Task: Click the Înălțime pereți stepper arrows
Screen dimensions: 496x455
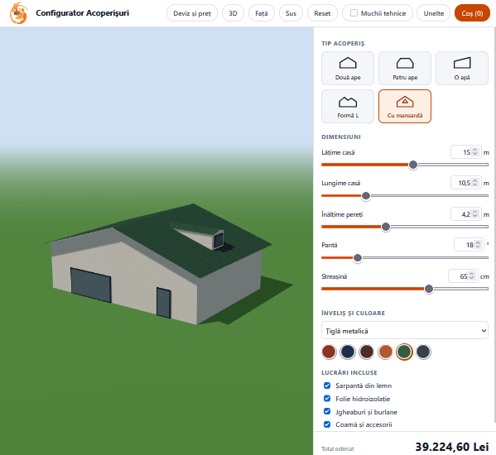Action: pos(474,214)
